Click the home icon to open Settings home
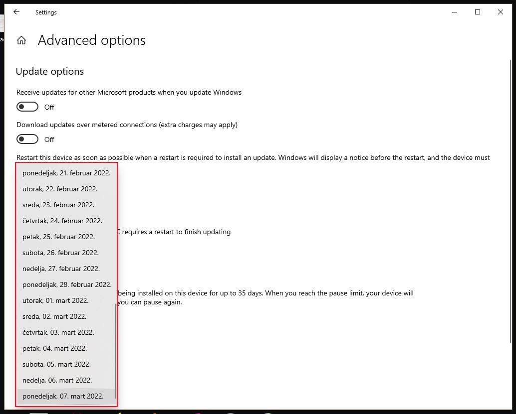Screen dimensions: 516x414 [21, 40]
